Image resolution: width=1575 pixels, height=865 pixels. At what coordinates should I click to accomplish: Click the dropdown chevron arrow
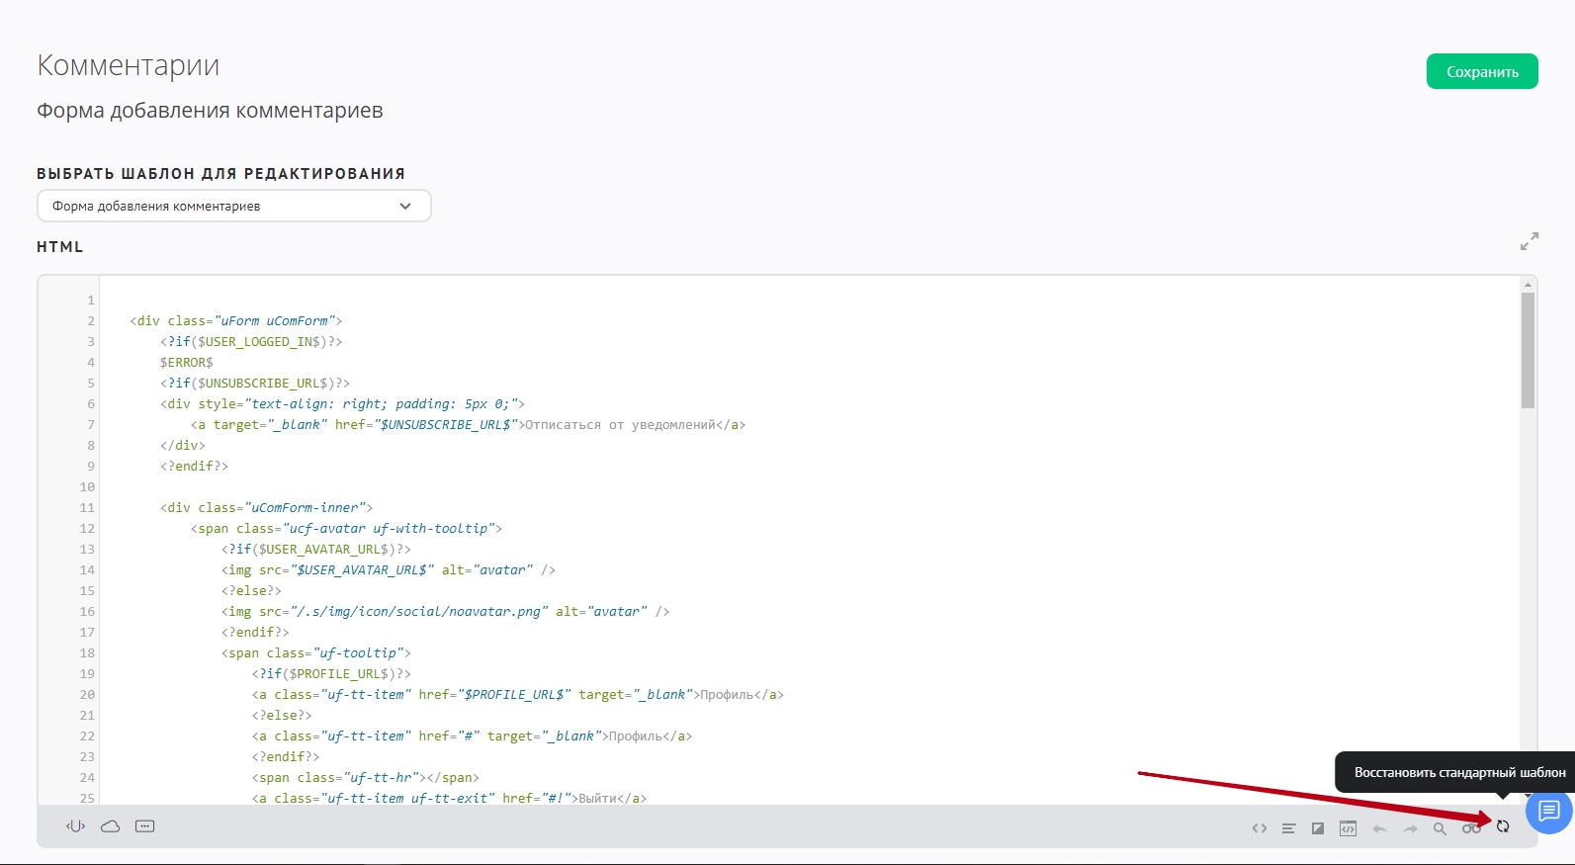point(404,206)
